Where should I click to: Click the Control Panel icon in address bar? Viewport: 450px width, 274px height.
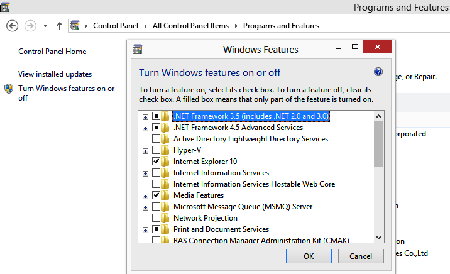point(75,26)
